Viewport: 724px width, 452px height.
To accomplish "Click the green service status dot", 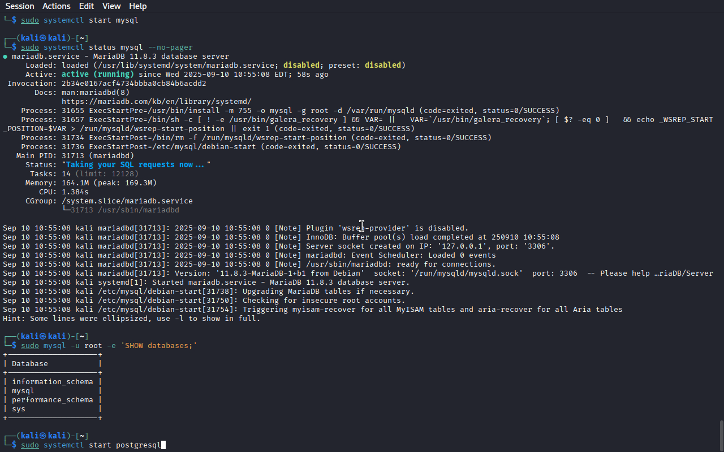I will [x=5, y=56].
